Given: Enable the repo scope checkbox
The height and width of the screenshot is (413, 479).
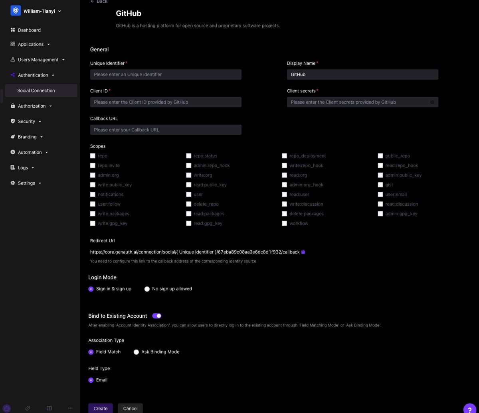Looking at the screenshot, I should tap(93, 156).
